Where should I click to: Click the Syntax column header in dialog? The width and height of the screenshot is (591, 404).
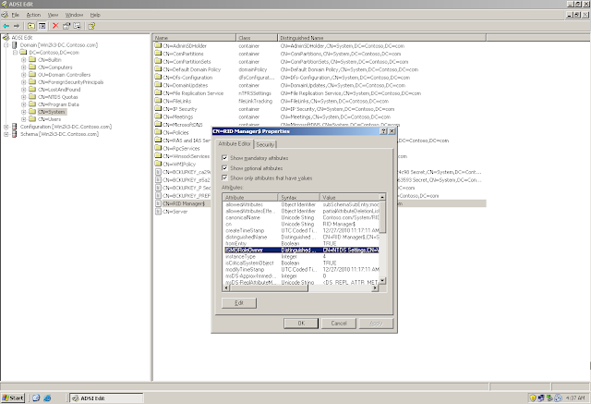pos(299,197)
